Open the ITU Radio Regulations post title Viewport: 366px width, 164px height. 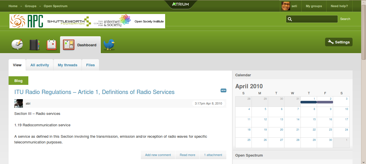point(94,92)
